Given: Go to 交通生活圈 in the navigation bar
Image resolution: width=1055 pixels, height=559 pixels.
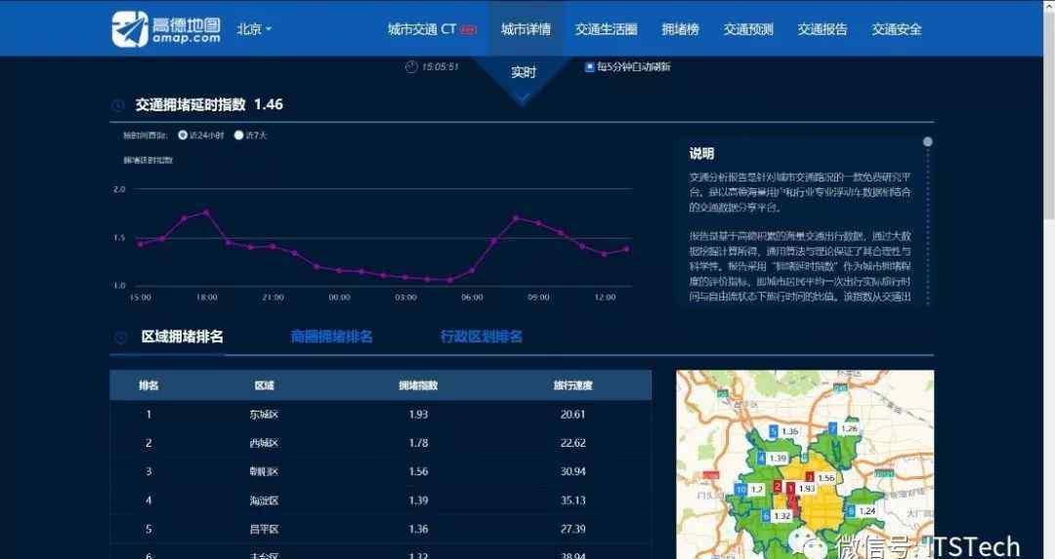Looking at the screenshot, I should (x=607, y=29).
